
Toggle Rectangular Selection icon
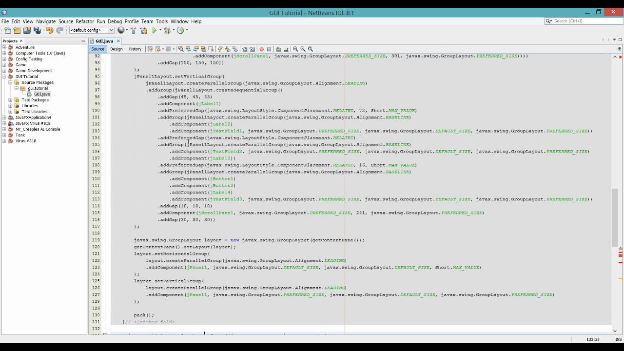[211, 49]
